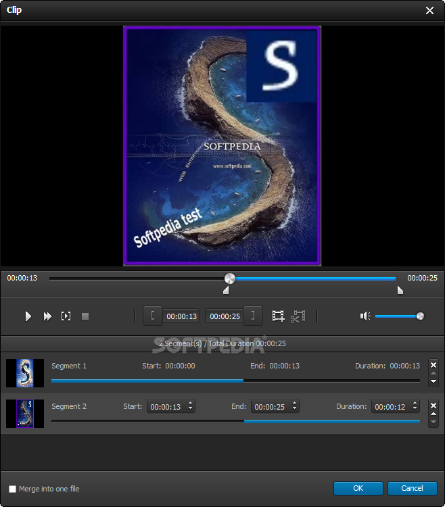This screenshot has height=507, width=445.
Task: Click the fast forward button
Action: (47, 316)
